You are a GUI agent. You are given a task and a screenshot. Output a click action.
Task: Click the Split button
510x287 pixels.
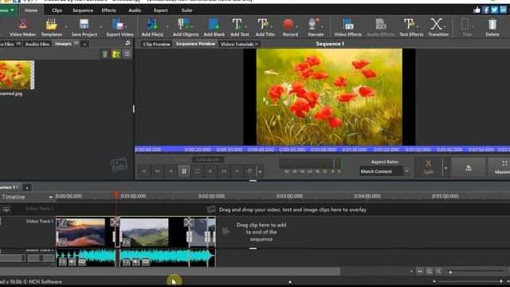[429, 167]
